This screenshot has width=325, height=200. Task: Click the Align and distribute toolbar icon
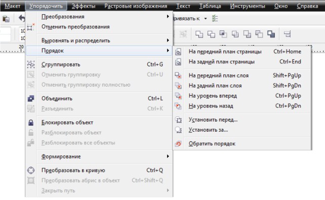288,34
